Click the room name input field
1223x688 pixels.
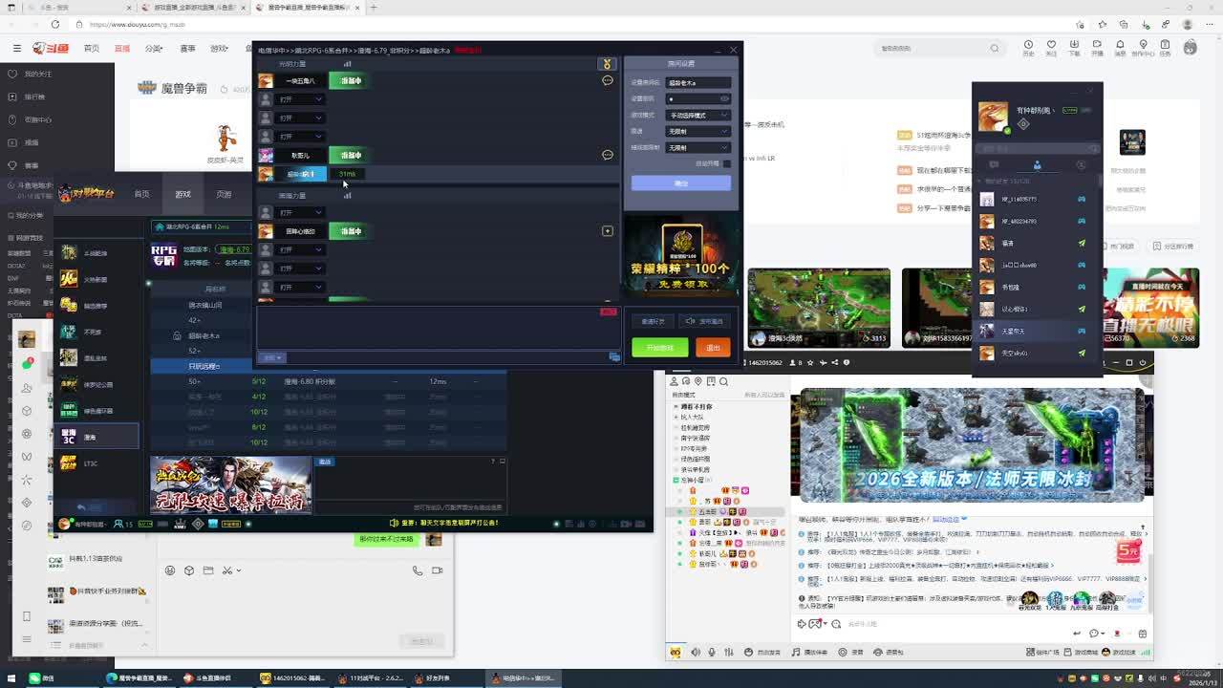pos(698,83)
